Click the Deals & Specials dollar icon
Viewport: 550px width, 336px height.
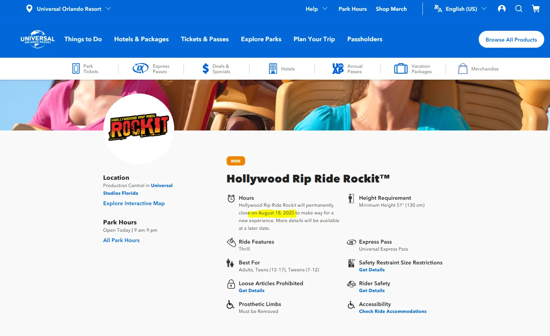[205, 69]
